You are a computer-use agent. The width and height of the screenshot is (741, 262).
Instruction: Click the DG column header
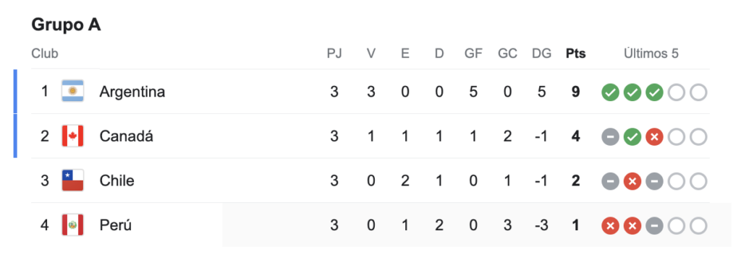[x=541, y=53]
